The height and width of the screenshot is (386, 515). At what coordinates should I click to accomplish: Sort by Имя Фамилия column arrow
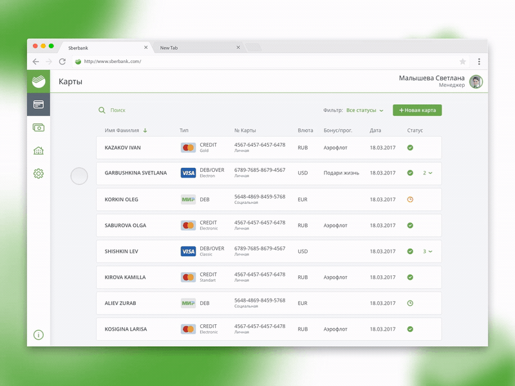145,131
